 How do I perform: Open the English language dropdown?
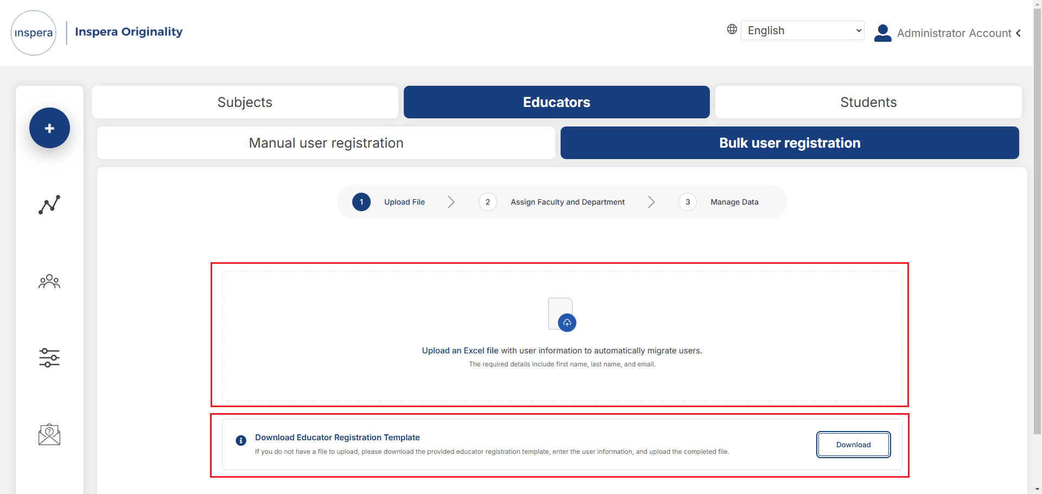tap(803, 30)
